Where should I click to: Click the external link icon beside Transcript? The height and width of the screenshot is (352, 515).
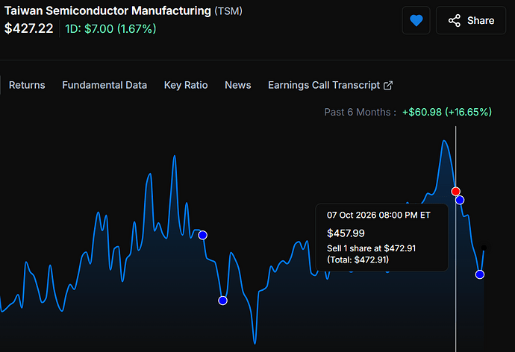pyautogui.click(x=388, y=85)
